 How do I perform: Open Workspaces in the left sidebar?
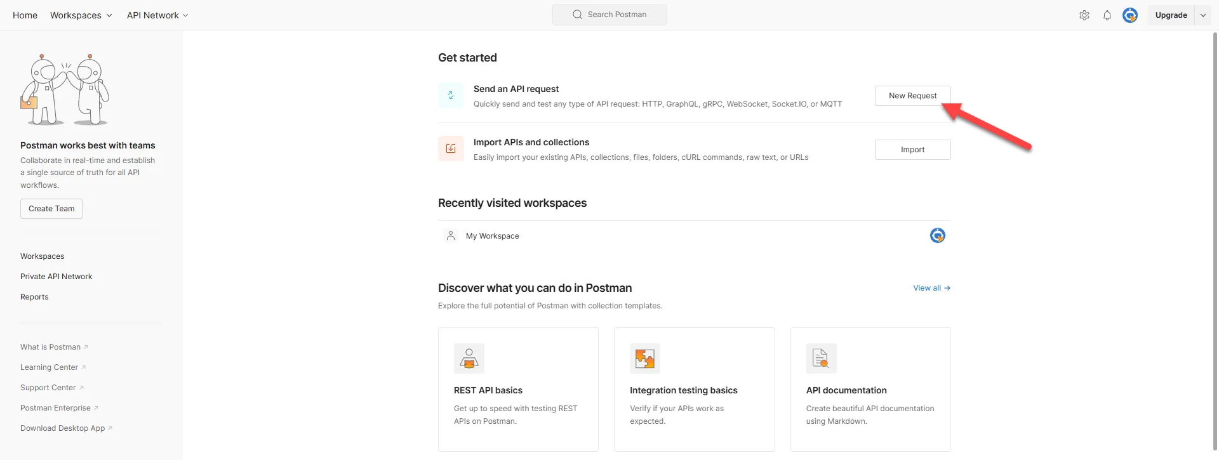click(x=42, y=256)
